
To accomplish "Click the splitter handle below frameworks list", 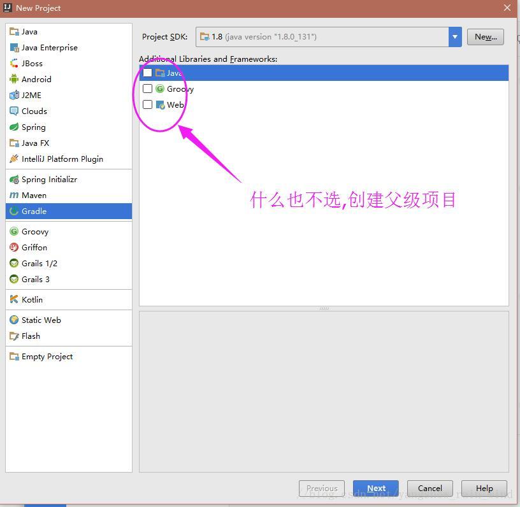I will pyautogui.click(x=324, y=308).
